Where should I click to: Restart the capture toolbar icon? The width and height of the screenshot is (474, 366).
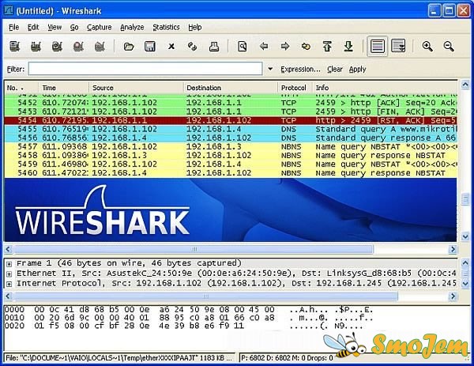tap(100, 47)
